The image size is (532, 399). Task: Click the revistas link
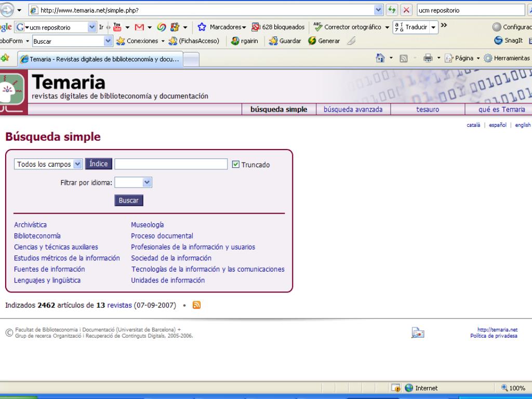click(x=119, y=305)
